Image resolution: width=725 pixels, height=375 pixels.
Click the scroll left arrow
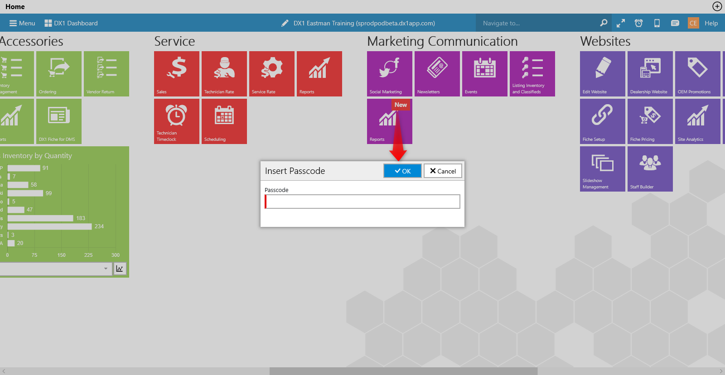tap(4, 371)
